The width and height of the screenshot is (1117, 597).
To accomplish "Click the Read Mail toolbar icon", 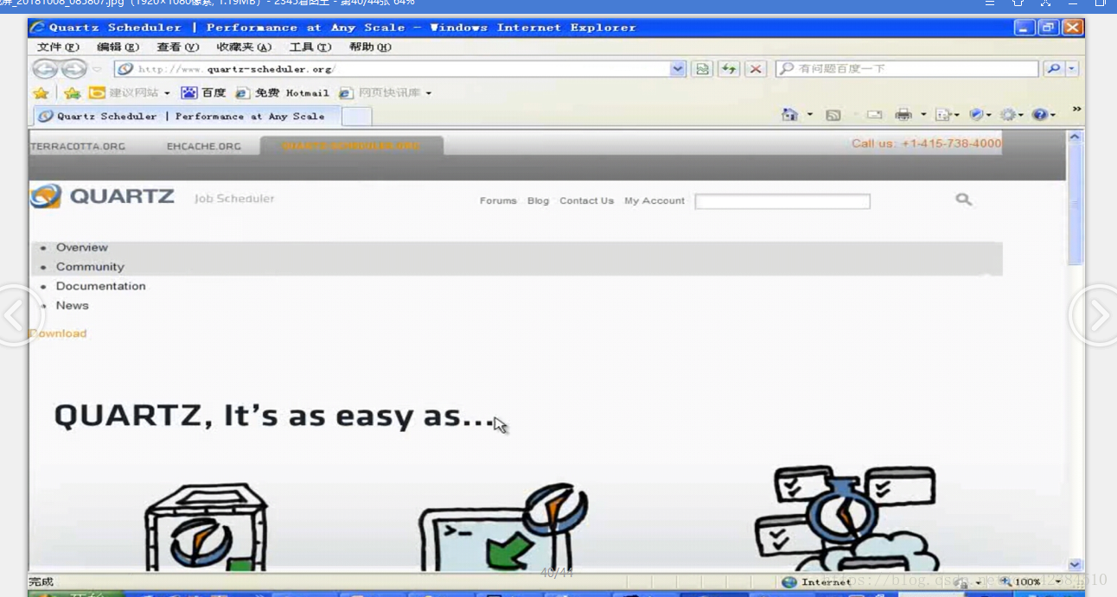I will pos(874,115).
